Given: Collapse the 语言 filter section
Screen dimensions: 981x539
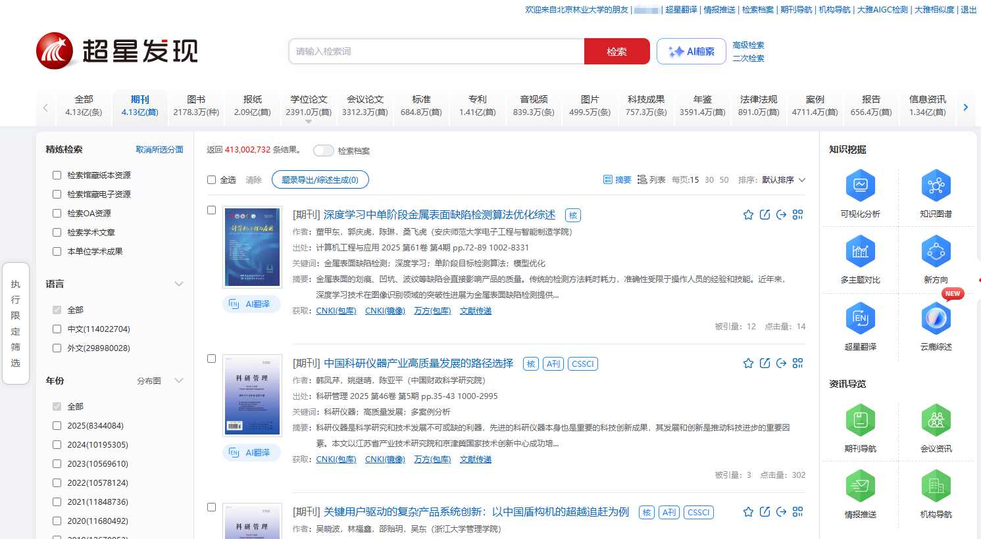Looking at the screenshot, I should click(x=178, y=284).
